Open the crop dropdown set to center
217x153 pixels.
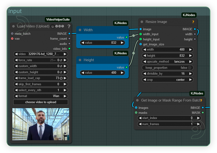click(167, 80)
